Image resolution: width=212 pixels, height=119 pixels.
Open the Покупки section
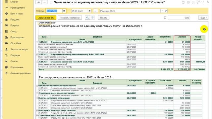tap(15, 25)
